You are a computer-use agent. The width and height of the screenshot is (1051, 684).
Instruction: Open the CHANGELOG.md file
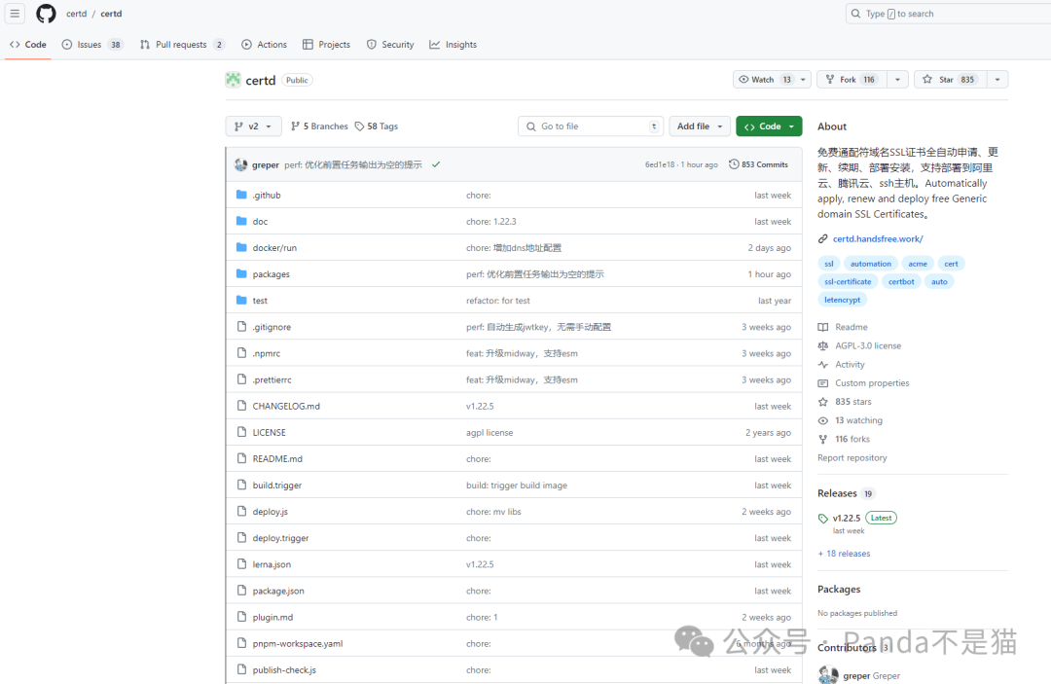click(x=286, y=406)
